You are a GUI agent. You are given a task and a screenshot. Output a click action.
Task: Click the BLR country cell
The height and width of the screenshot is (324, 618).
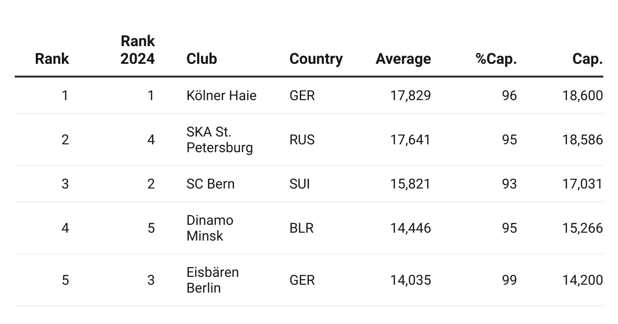click(x=302, y=228)
